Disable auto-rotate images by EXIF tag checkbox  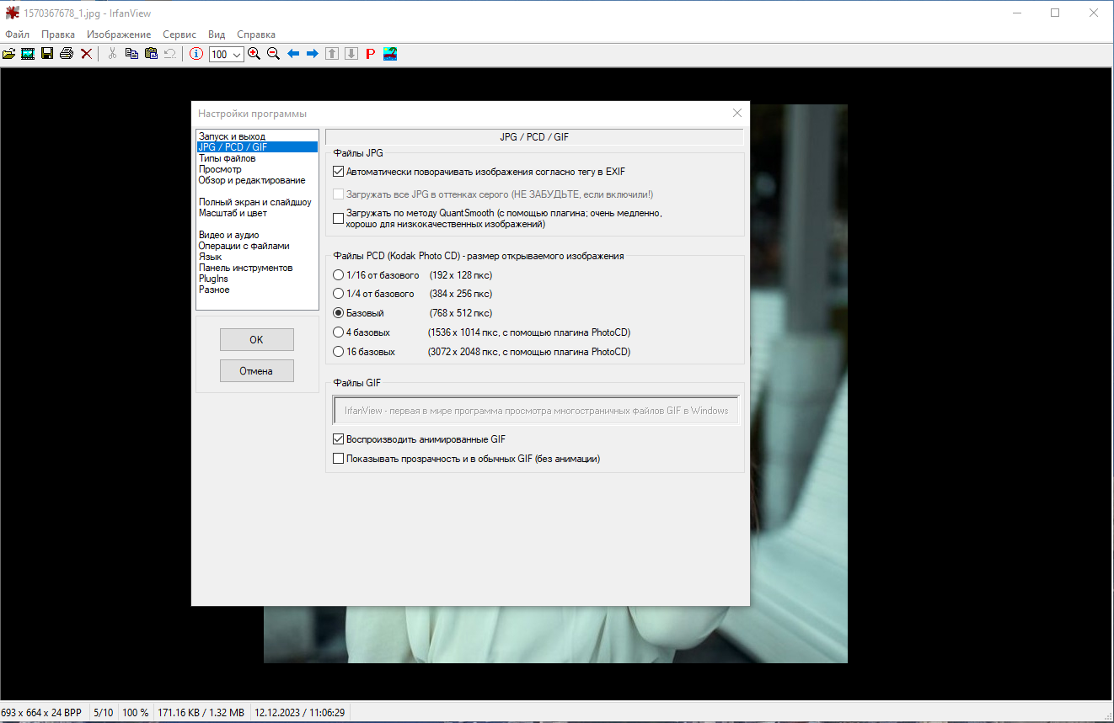point(339,172)
